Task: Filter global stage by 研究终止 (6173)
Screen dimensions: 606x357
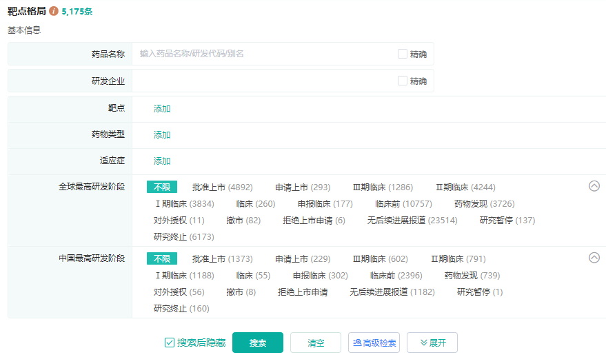Action: (183, 237)
